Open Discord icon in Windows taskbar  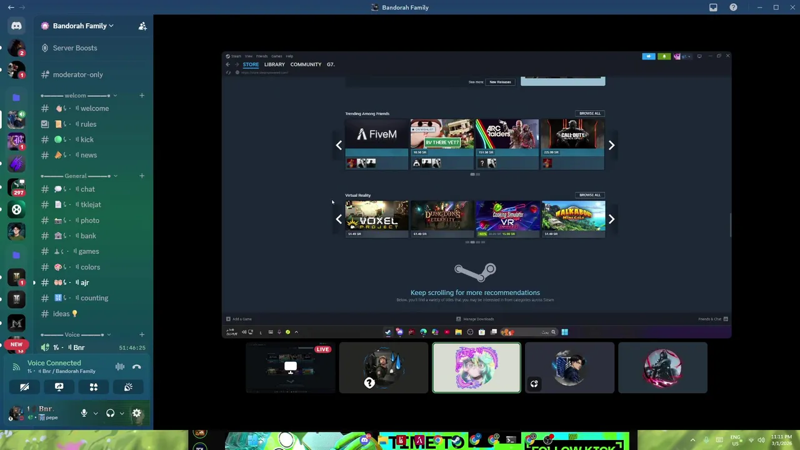[364, 440]
